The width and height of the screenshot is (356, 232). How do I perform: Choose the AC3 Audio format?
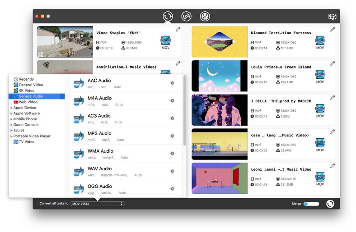click(x=126, y=118)
